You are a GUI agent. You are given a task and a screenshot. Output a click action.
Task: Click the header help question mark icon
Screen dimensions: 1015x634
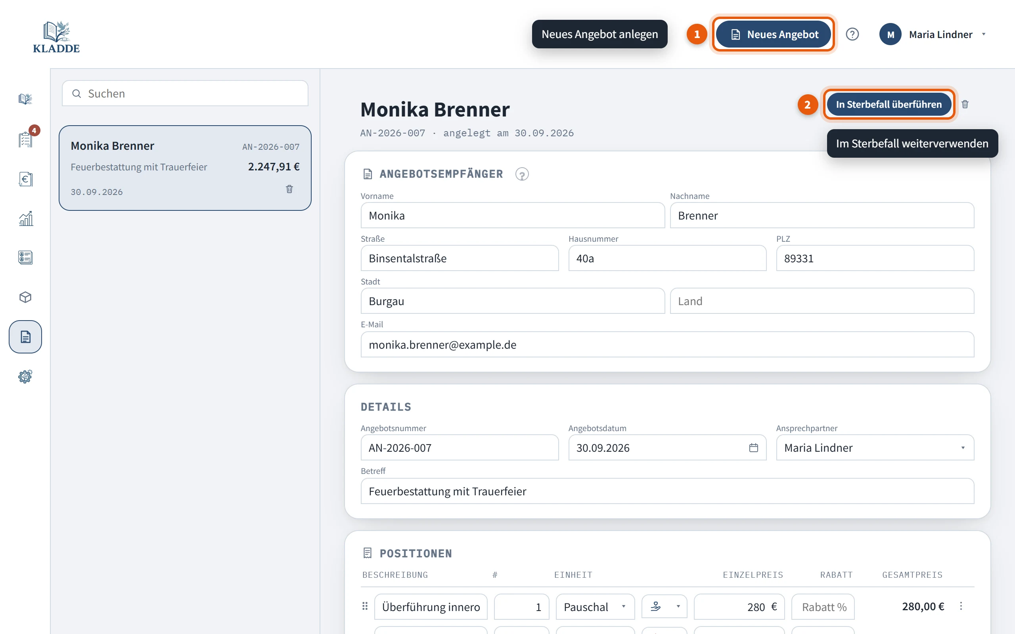point(852,34)
